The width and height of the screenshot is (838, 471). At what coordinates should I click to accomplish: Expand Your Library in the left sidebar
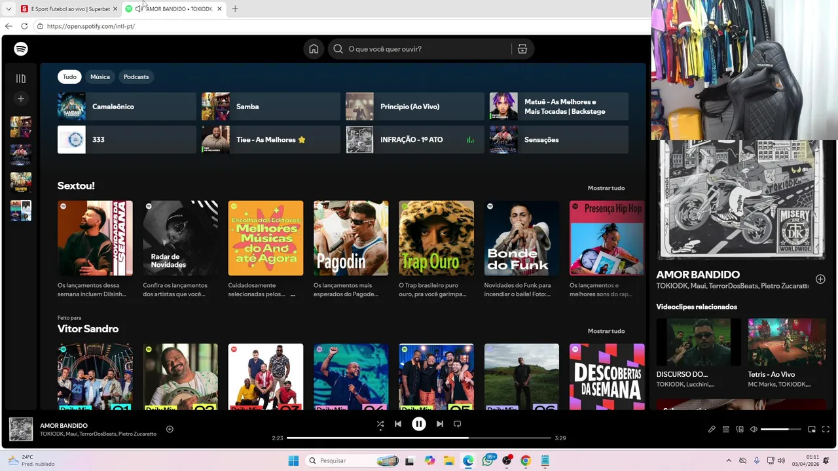coord(21,78)
